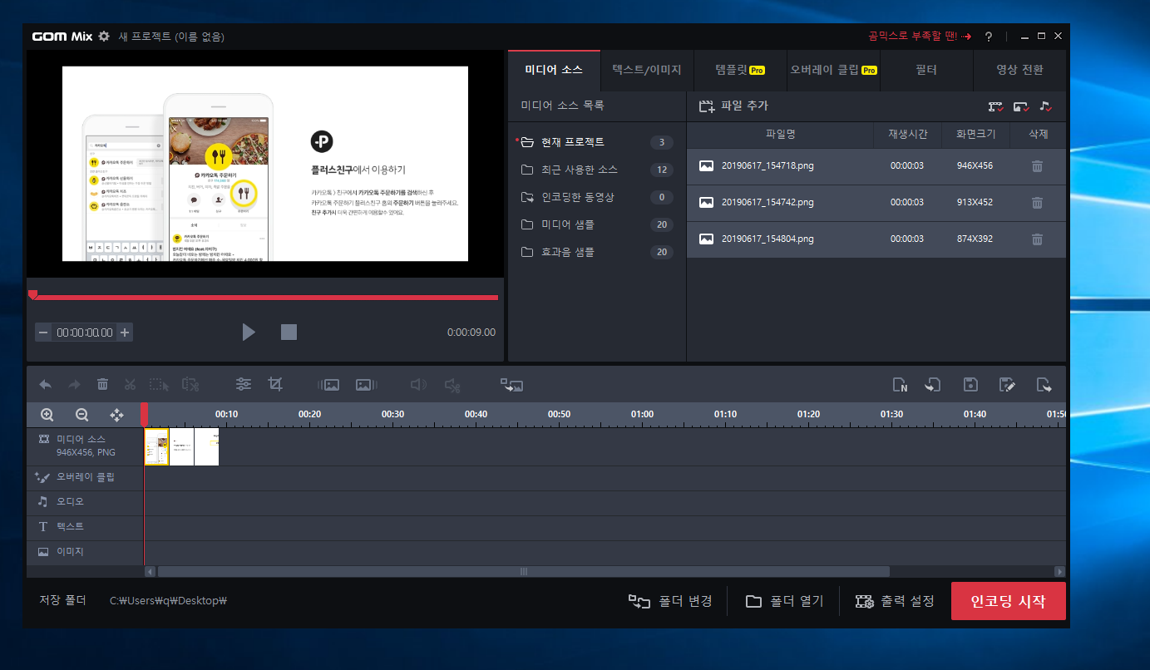
Task: Save project with floppy disk icon
Action: point(970,385)
